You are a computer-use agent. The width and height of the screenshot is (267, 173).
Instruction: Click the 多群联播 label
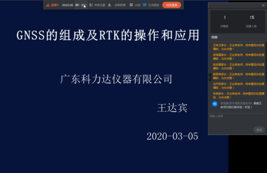coord(120,5)
